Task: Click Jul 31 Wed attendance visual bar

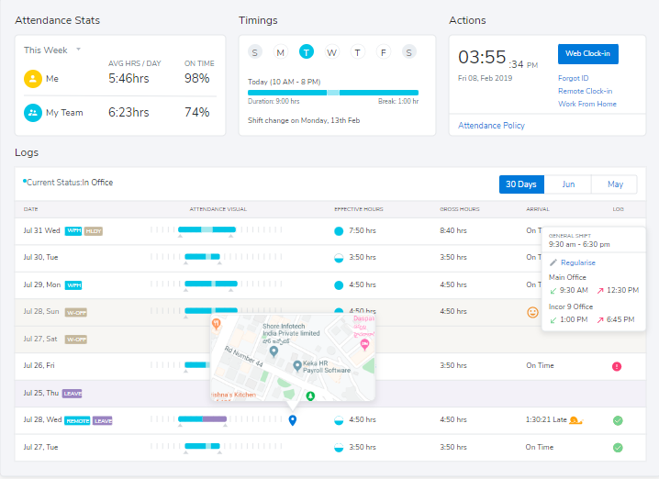Action: (207, 229)
